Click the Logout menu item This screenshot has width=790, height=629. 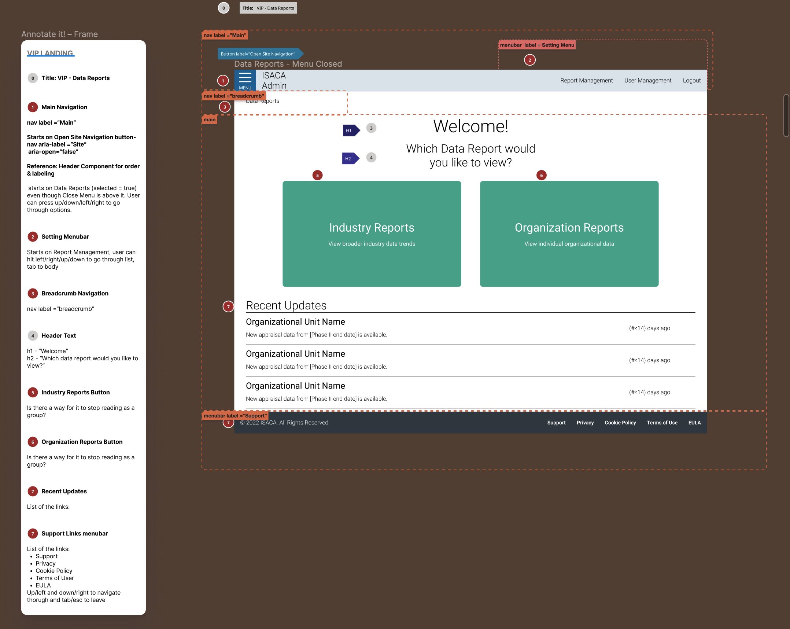tap(691, 80)
